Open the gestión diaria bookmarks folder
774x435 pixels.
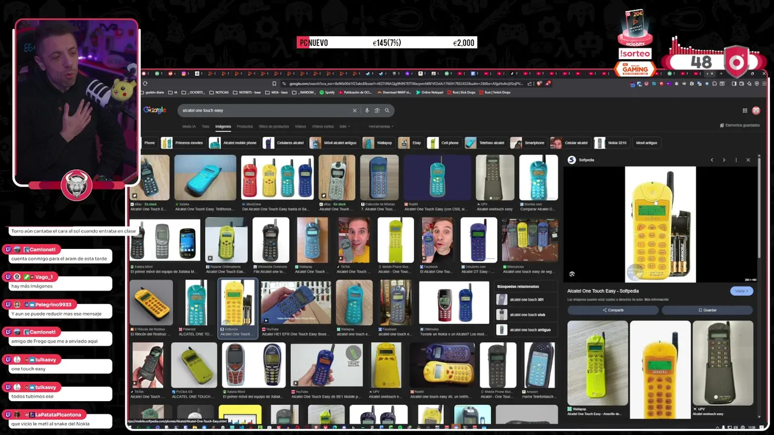click(153, 92)
